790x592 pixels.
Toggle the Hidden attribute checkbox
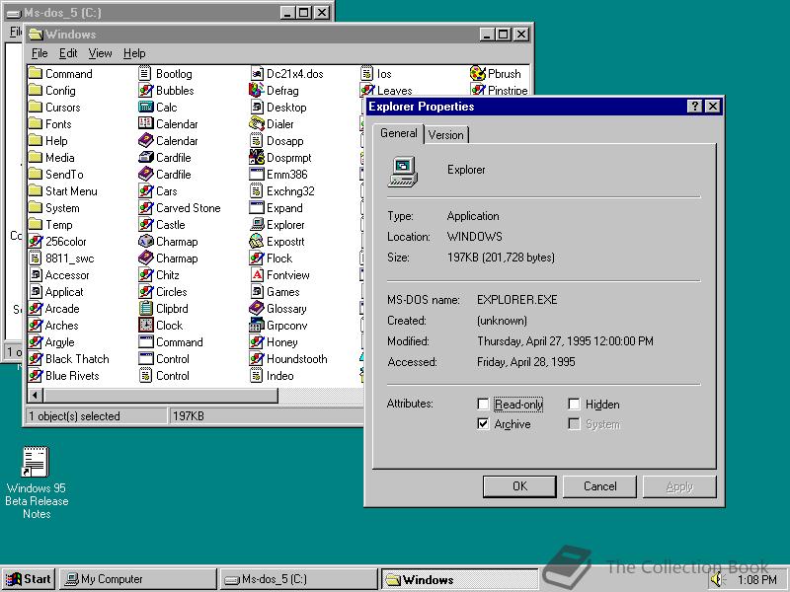574,405
